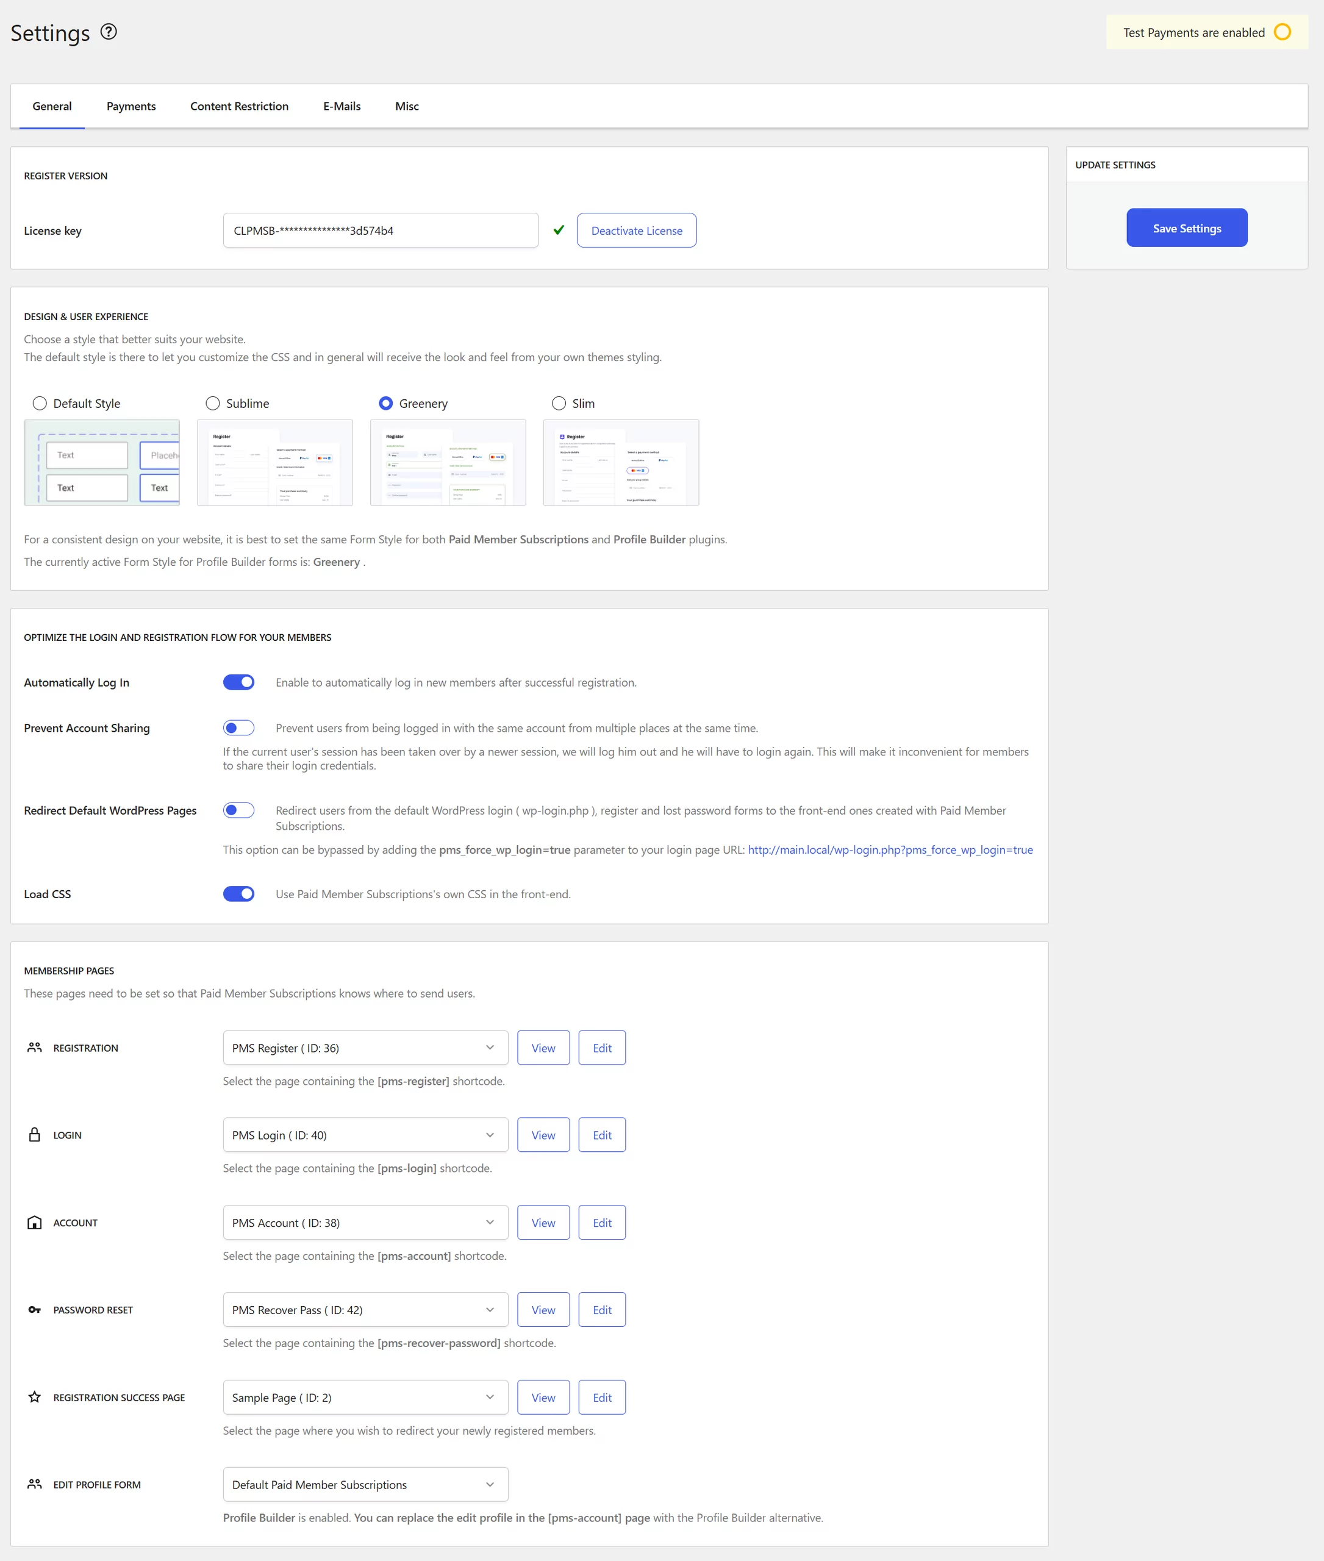Image resolution: width=1324 pixels, height=1561 pixels.
Task: Click View for the Registration page
Action: pyautogui.click(x=543, y=1047)
